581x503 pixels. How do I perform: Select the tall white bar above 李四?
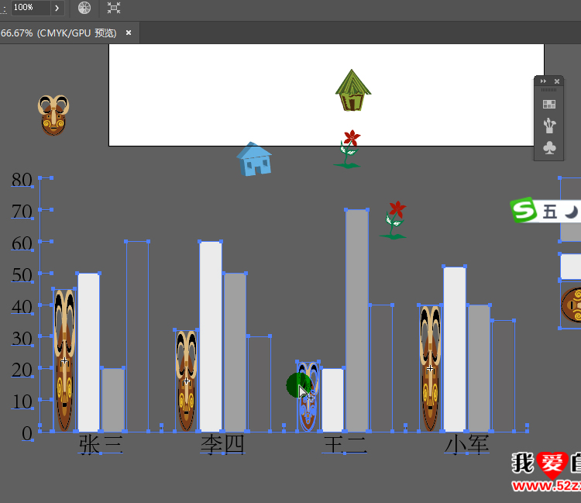click(211, 336)
